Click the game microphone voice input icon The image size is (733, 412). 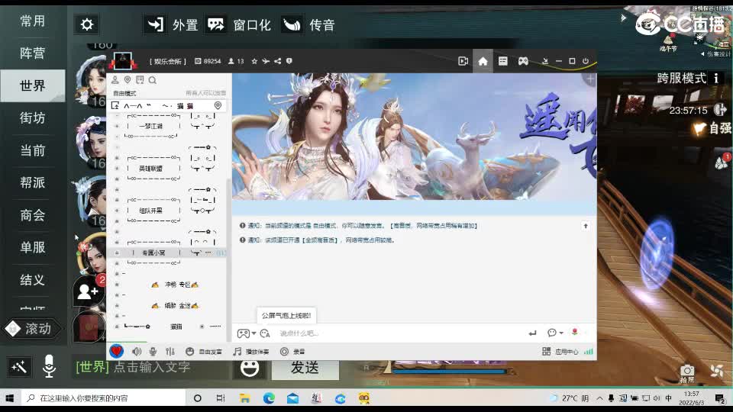point(49,367)
